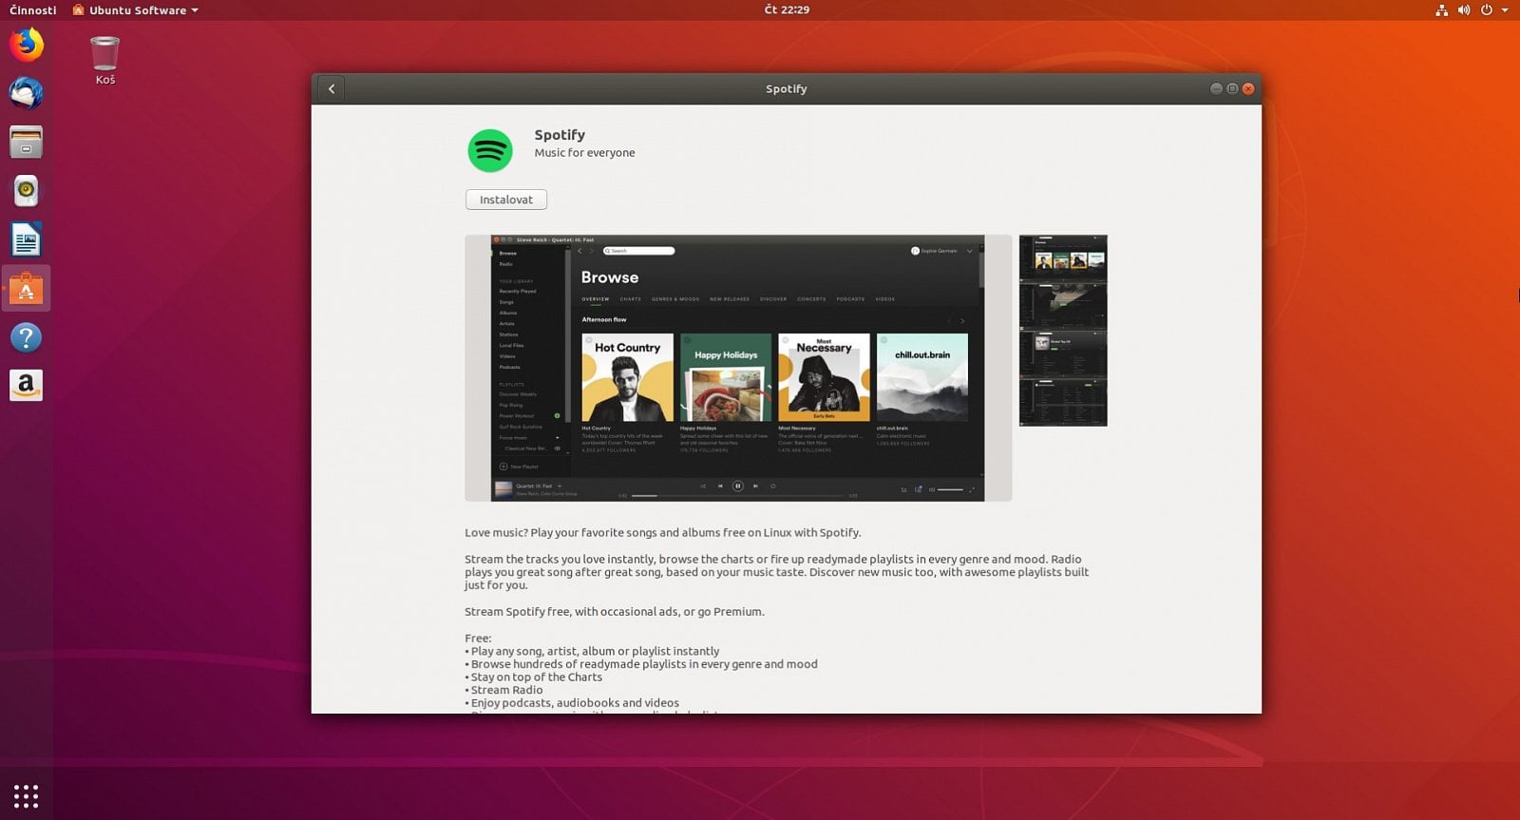The height and width of the screenshot is (820, 1520).
Task: Open Rhythmbox music player from dock
Action: click(26, 191)
